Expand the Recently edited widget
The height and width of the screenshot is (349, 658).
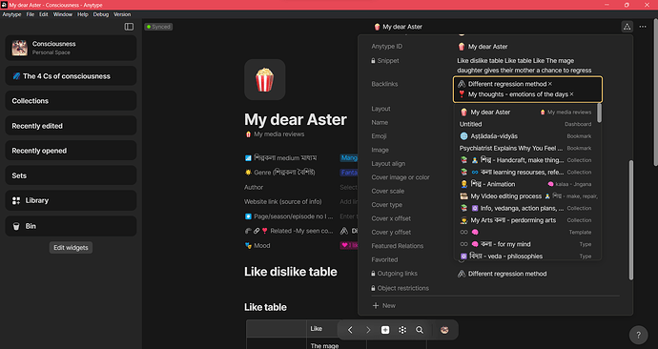tap(71, 126)
